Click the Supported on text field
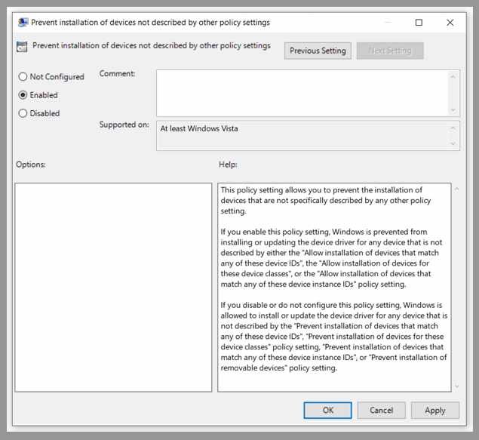 click(308, 136)
